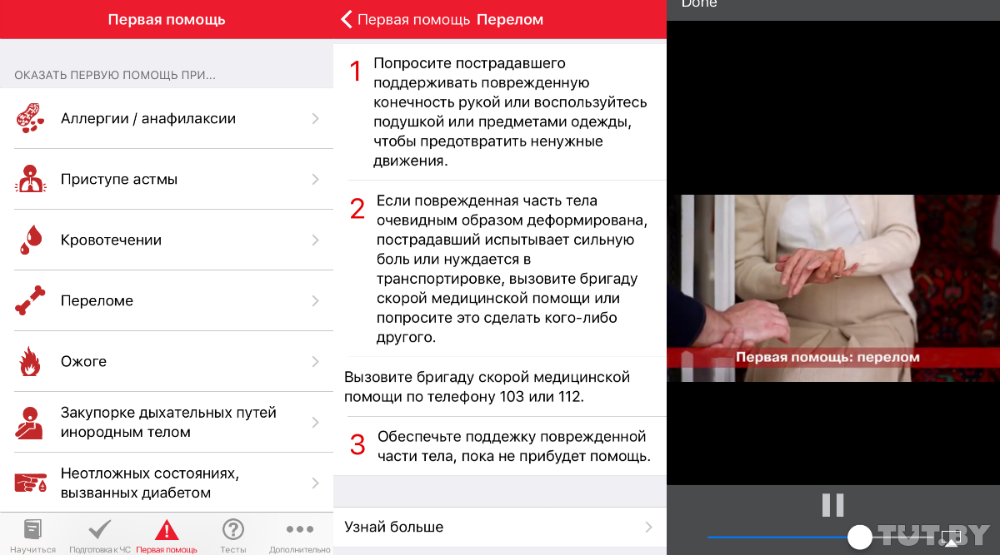The height and width of the screenshot is (555, 1000).
Task: Open the Подготовка к ЧС tab
Action: click(x=100, y=535)
